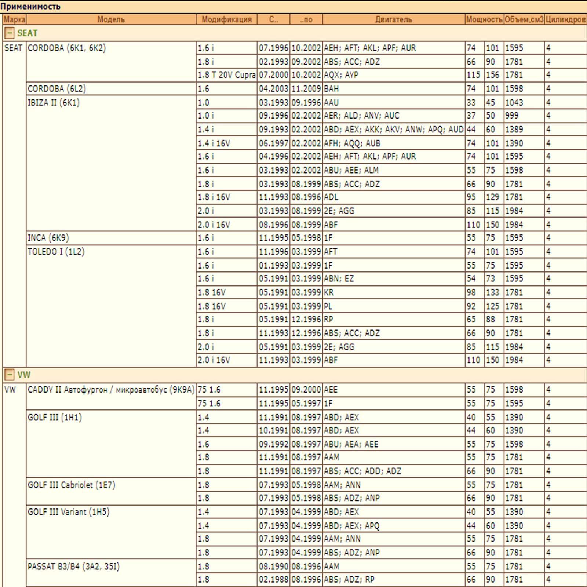Viewport: 587px width, 587px height.
Task: Select the PASSAT B3/B4 (3A2, 35I) cell
Action: pyautogui.click(x=111, y=573)
